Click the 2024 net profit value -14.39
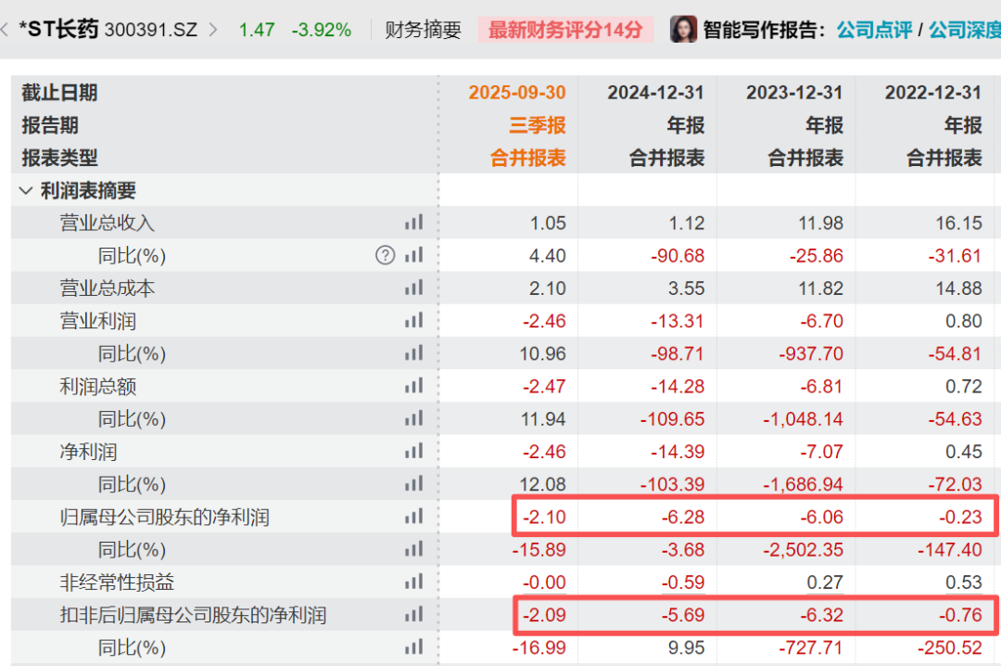 pyautogui.click(x=678, y=451)
